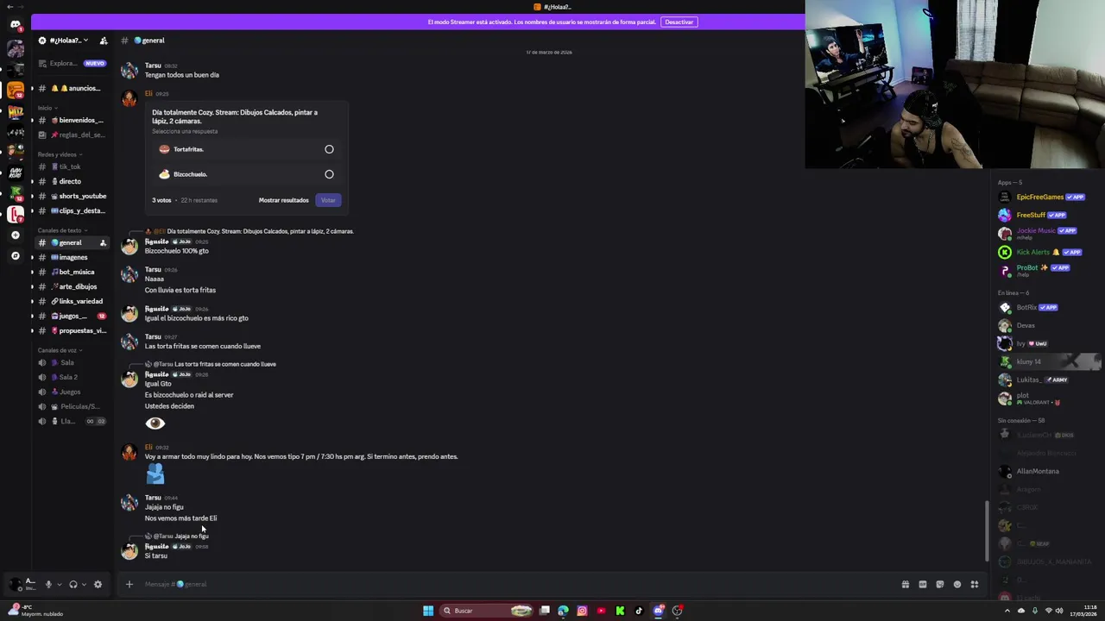Screen dimensions: 1105x621
Task: Open Explorar canales entry
Action: (72, 63)
